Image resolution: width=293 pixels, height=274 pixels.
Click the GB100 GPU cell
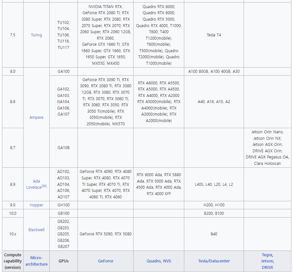(64, 213)
